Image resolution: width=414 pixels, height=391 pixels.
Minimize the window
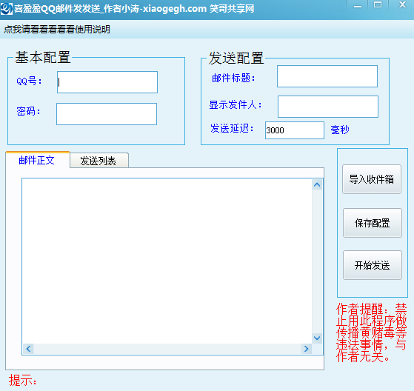pos(358,6)
